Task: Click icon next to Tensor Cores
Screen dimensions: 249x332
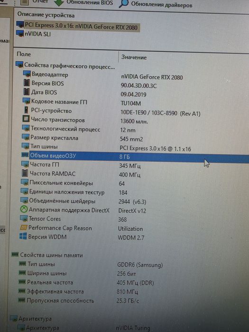Action: tap(24, 218)
